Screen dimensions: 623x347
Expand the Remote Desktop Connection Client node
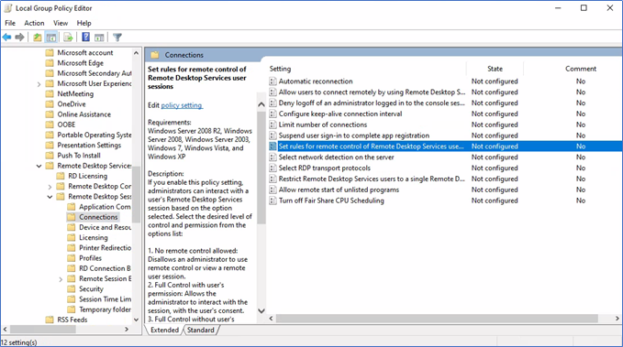50,187
